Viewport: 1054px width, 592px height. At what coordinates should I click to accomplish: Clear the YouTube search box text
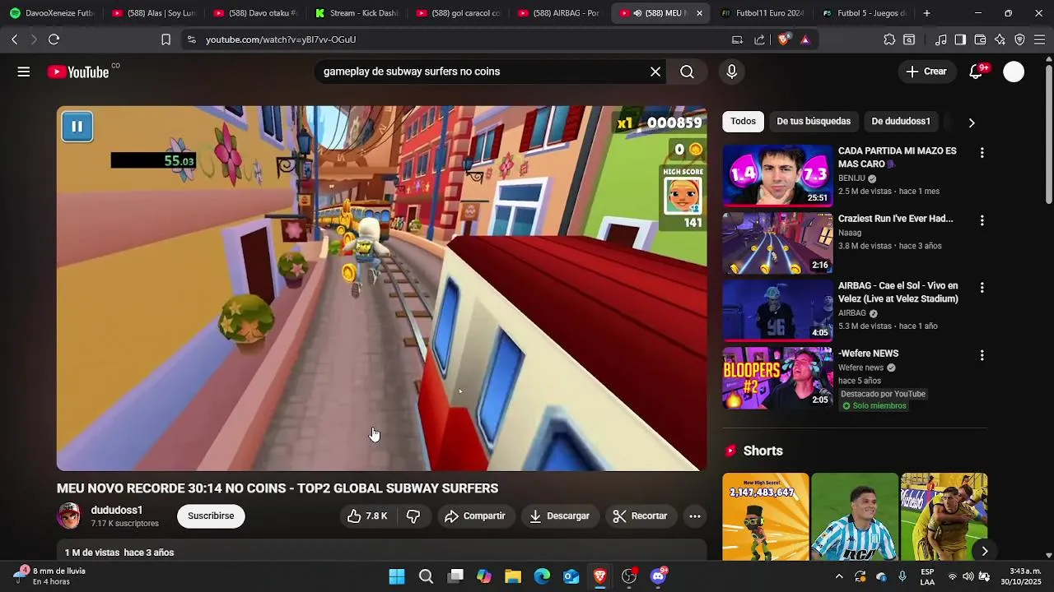[x=655, y=72]
